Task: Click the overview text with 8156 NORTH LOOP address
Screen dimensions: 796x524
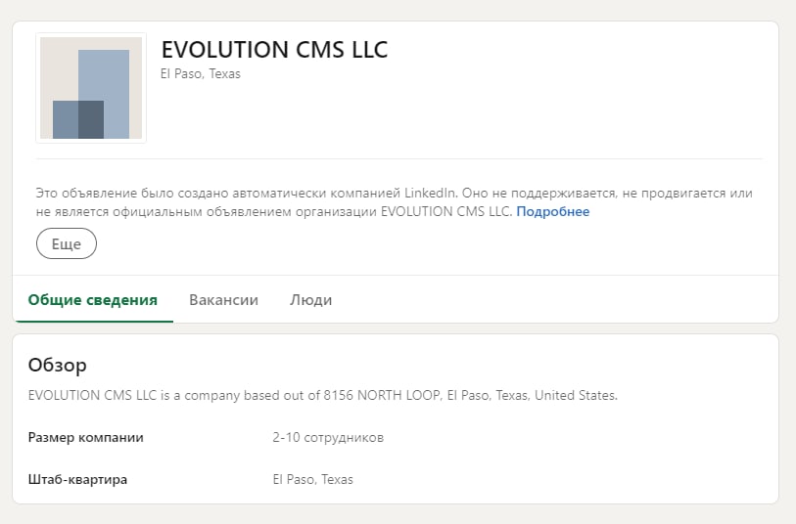Action: pyautogui.click(x=323, y=395)
